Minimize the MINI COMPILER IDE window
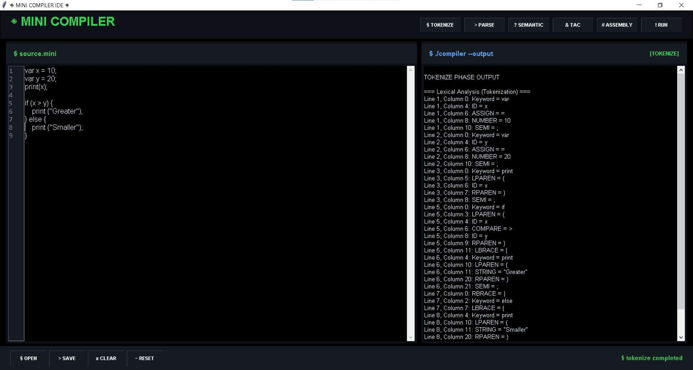This screenshot has height=370, width=693. pyautogui.click(x=639, y=5)
